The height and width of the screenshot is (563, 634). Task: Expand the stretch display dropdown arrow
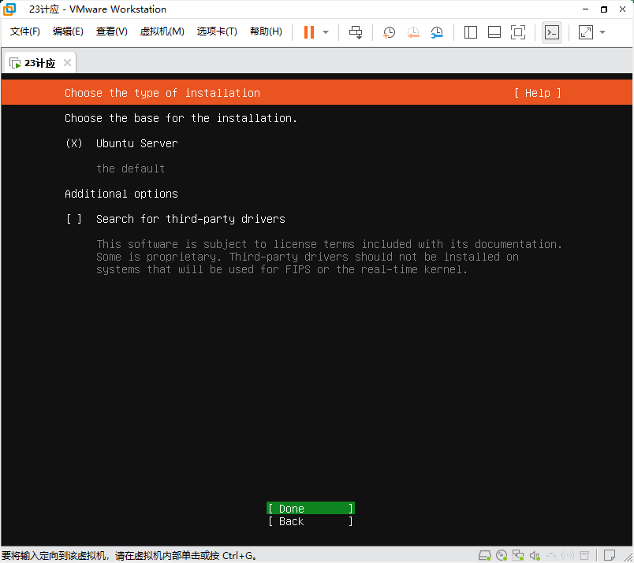[x=602, y=32]
